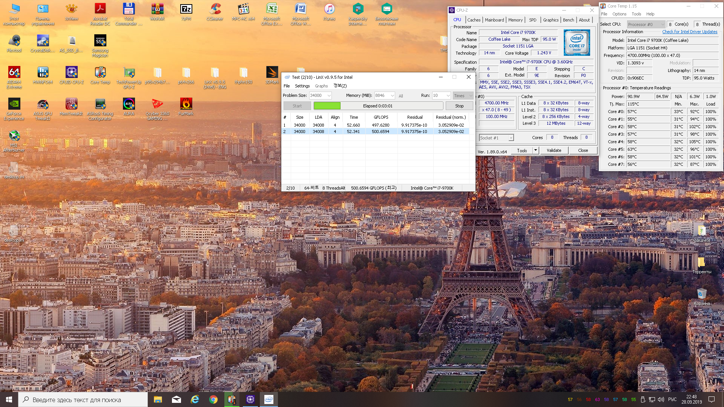The image size is (724, 407).
Task: Switch to the Mainboard tab in CPU-Z
Action: 494,20
